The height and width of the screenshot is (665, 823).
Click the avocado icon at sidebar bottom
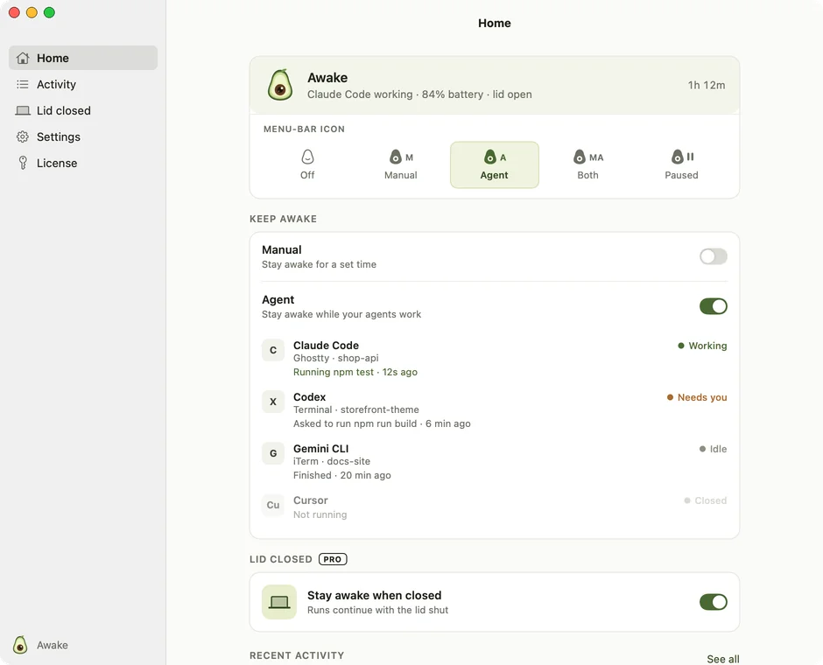(20, 645)
